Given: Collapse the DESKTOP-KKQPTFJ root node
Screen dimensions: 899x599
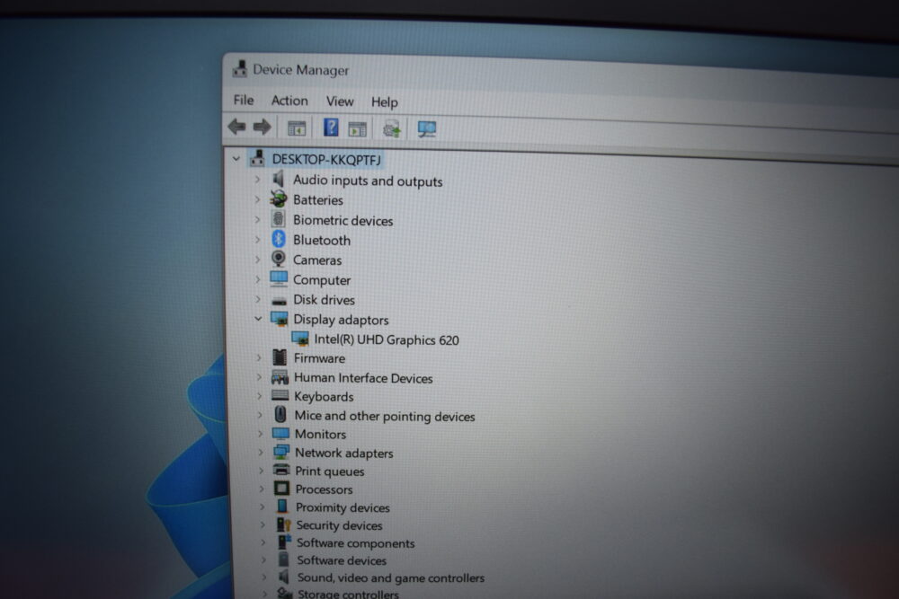Looking at the screenshot, I should (x=236, y=158).
